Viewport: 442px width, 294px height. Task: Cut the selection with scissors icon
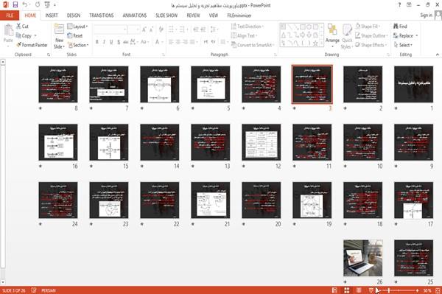point(22,27)
